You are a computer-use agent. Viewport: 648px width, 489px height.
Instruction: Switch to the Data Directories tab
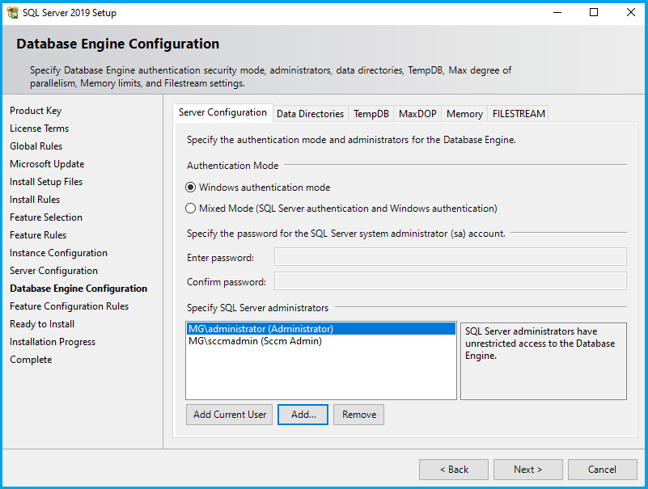tap(310, 114)
